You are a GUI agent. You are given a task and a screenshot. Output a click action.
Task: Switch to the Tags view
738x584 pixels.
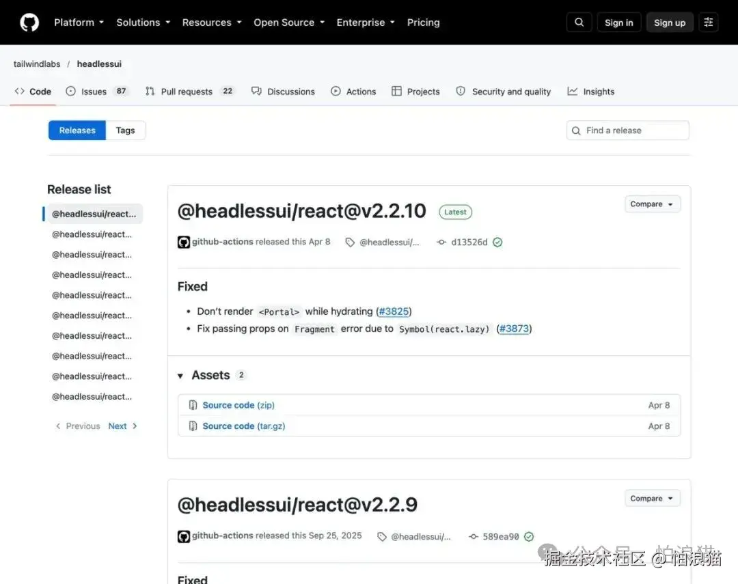(x=125, y=130)
